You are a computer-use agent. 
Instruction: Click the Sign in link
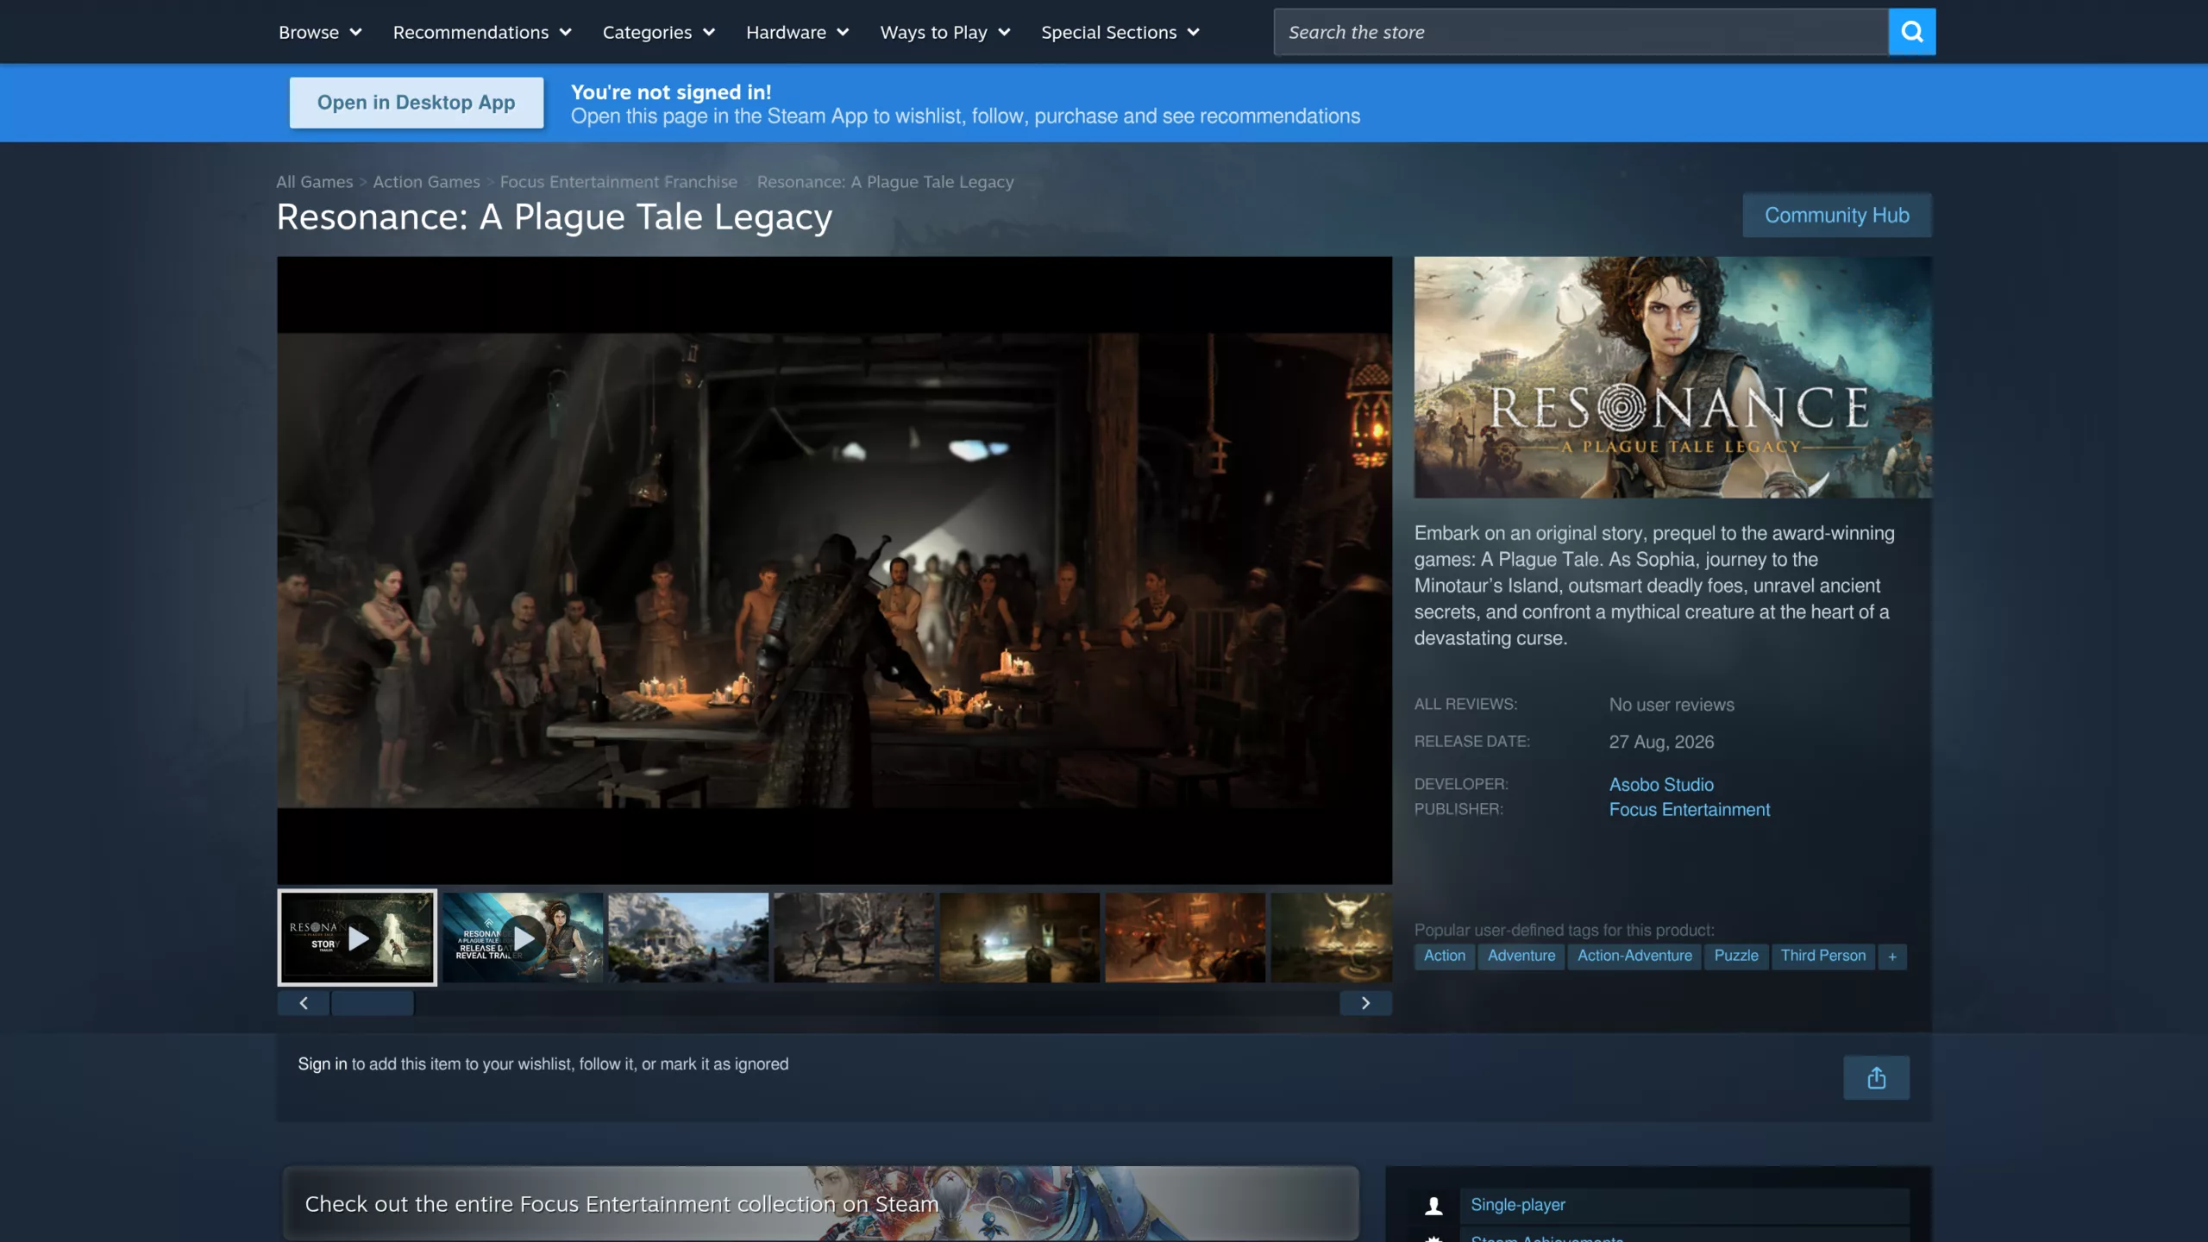click(323, 1063)
